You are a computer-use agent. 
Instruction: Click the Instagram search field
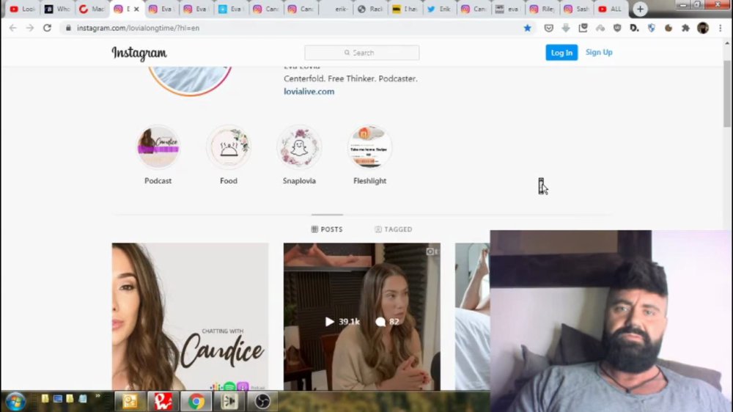[x=362, y=53]
